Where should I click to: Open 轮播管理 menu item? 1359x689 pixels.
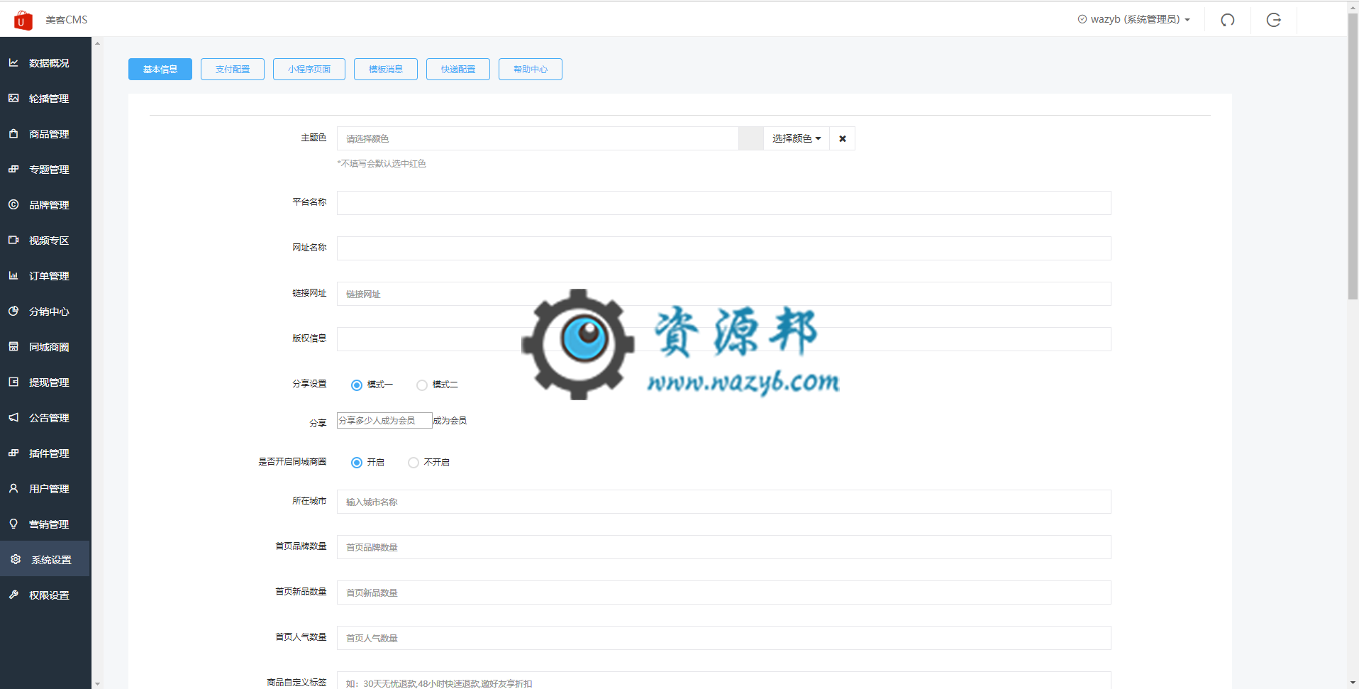point(45,98)
